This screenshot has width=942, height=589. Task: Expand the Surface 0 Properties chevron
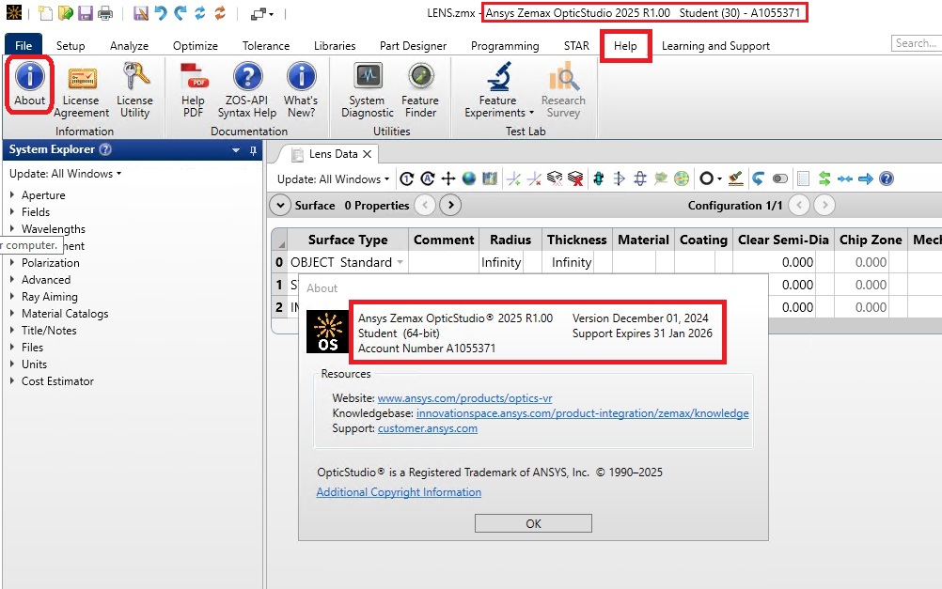tap(280, 206)
